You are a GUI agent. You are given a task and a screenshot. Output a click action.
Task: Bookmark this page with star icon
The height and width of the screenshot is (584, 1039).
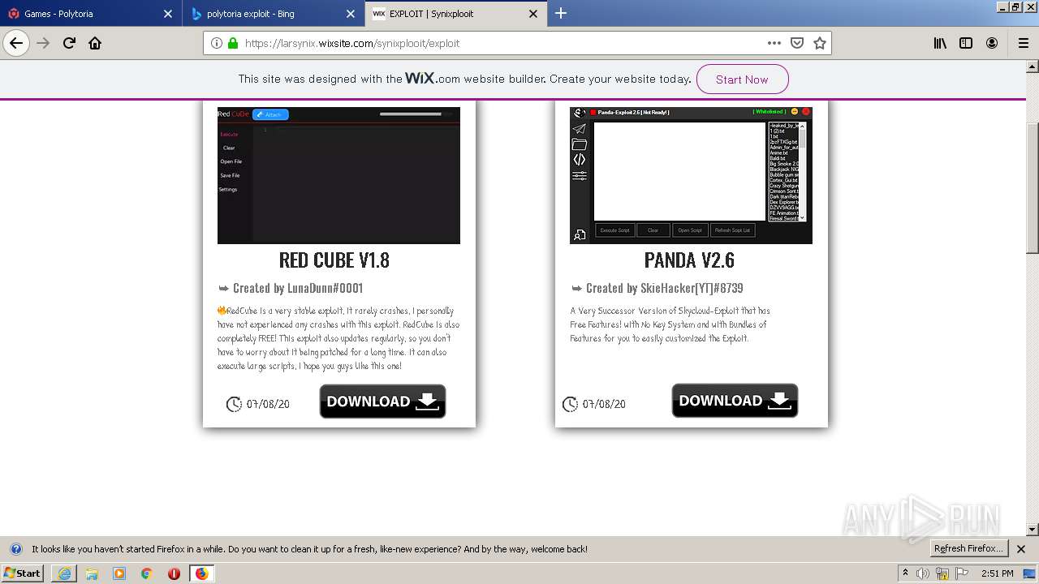(x=820, y=43)
